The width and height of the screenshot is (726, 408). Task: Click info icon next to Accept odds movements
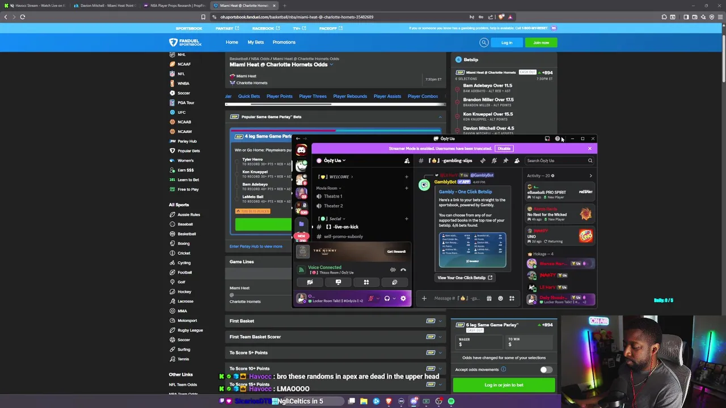pos(503,369)
